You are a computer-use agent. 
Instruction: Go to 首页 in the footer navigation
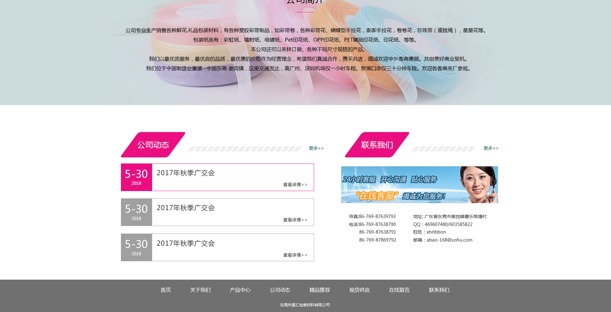click(166, 290)
